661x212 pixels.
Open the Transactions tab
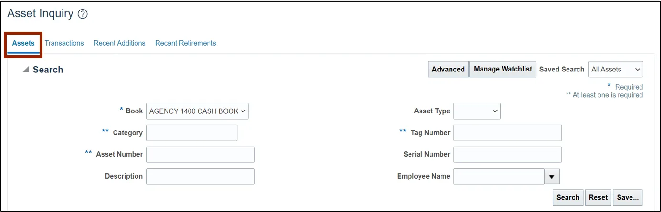point(64,43)
